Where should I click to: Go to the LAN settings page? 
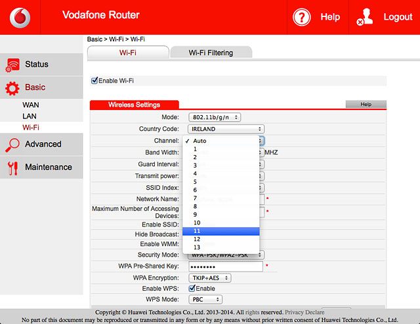point(30,117)
